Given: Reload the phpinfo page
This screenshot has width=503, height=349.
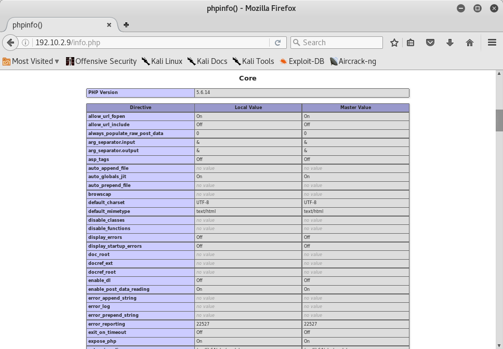Looking at the screenshot, I should 278,42.
